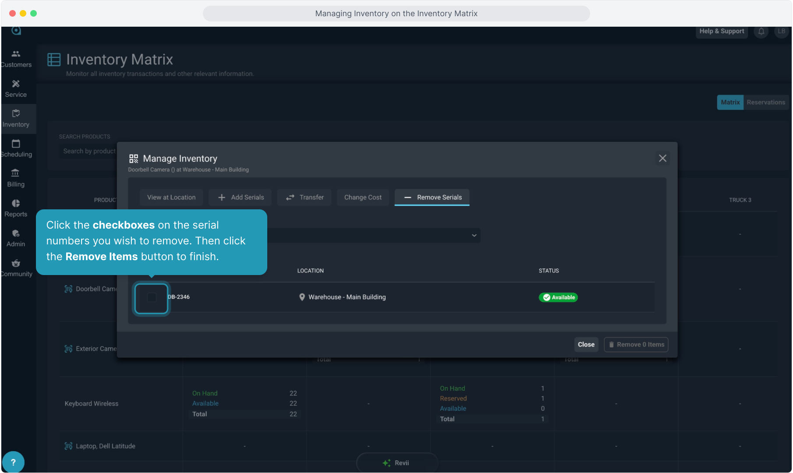This screenshot has height=473, width=793.
Task: Switch to the Transfer tab
Action: pyautogui.click(x=305, y=198)
